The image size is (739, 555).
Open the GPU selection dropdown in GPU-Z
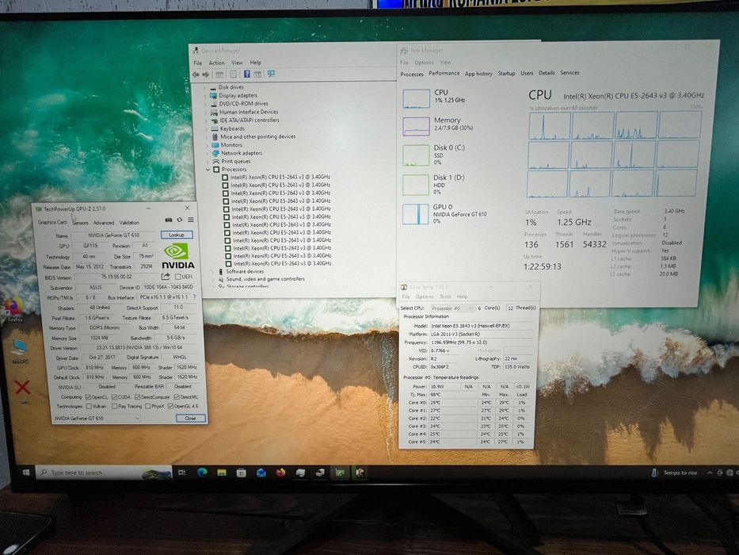tap(97, 419)
